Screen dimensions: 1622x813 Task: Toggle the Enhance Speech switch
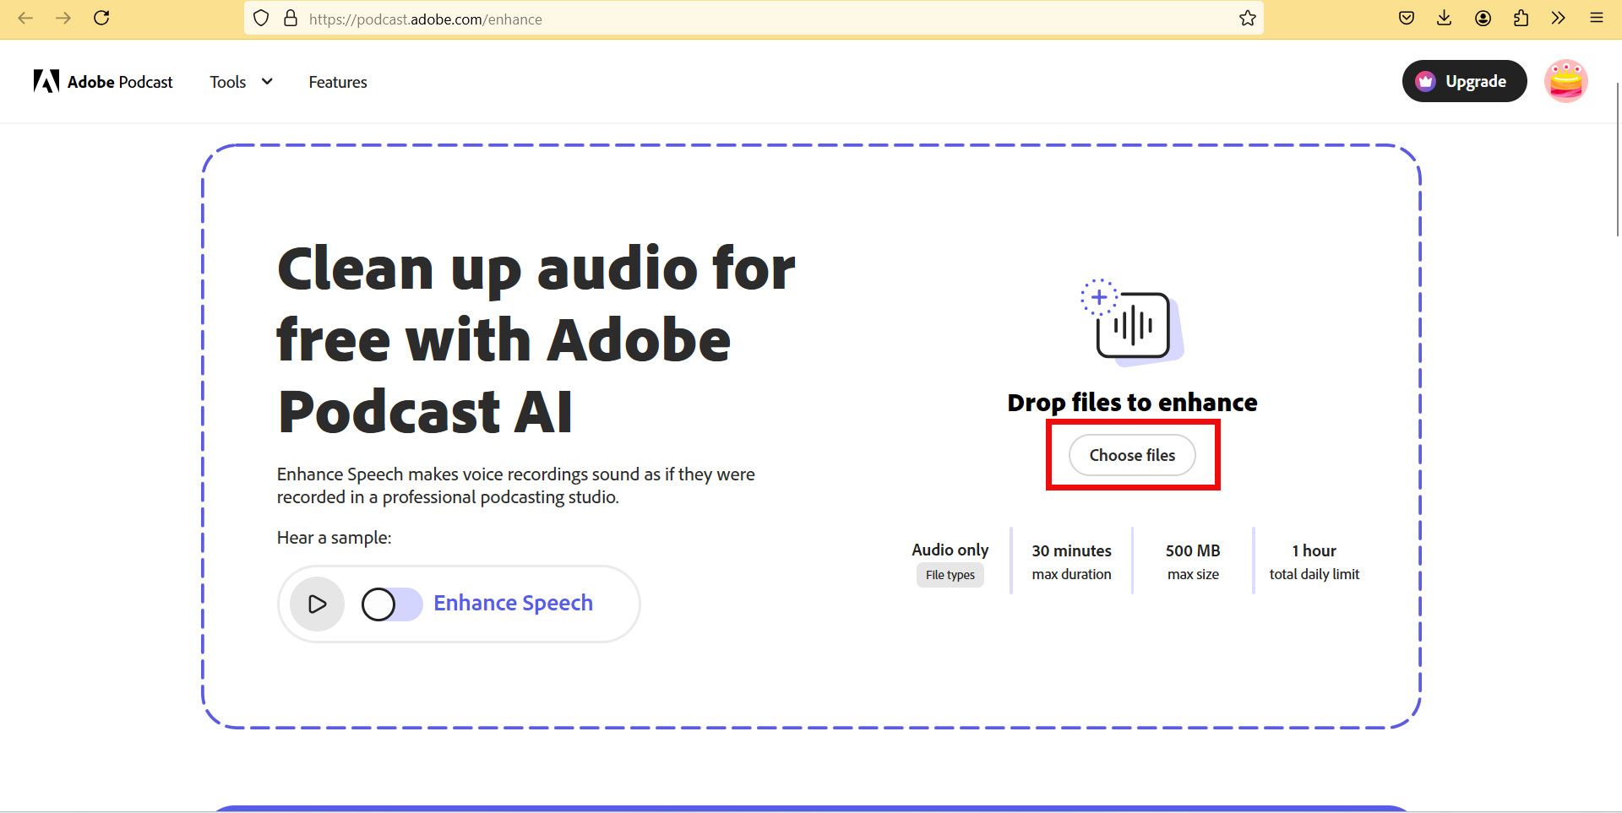coord(392,604)
